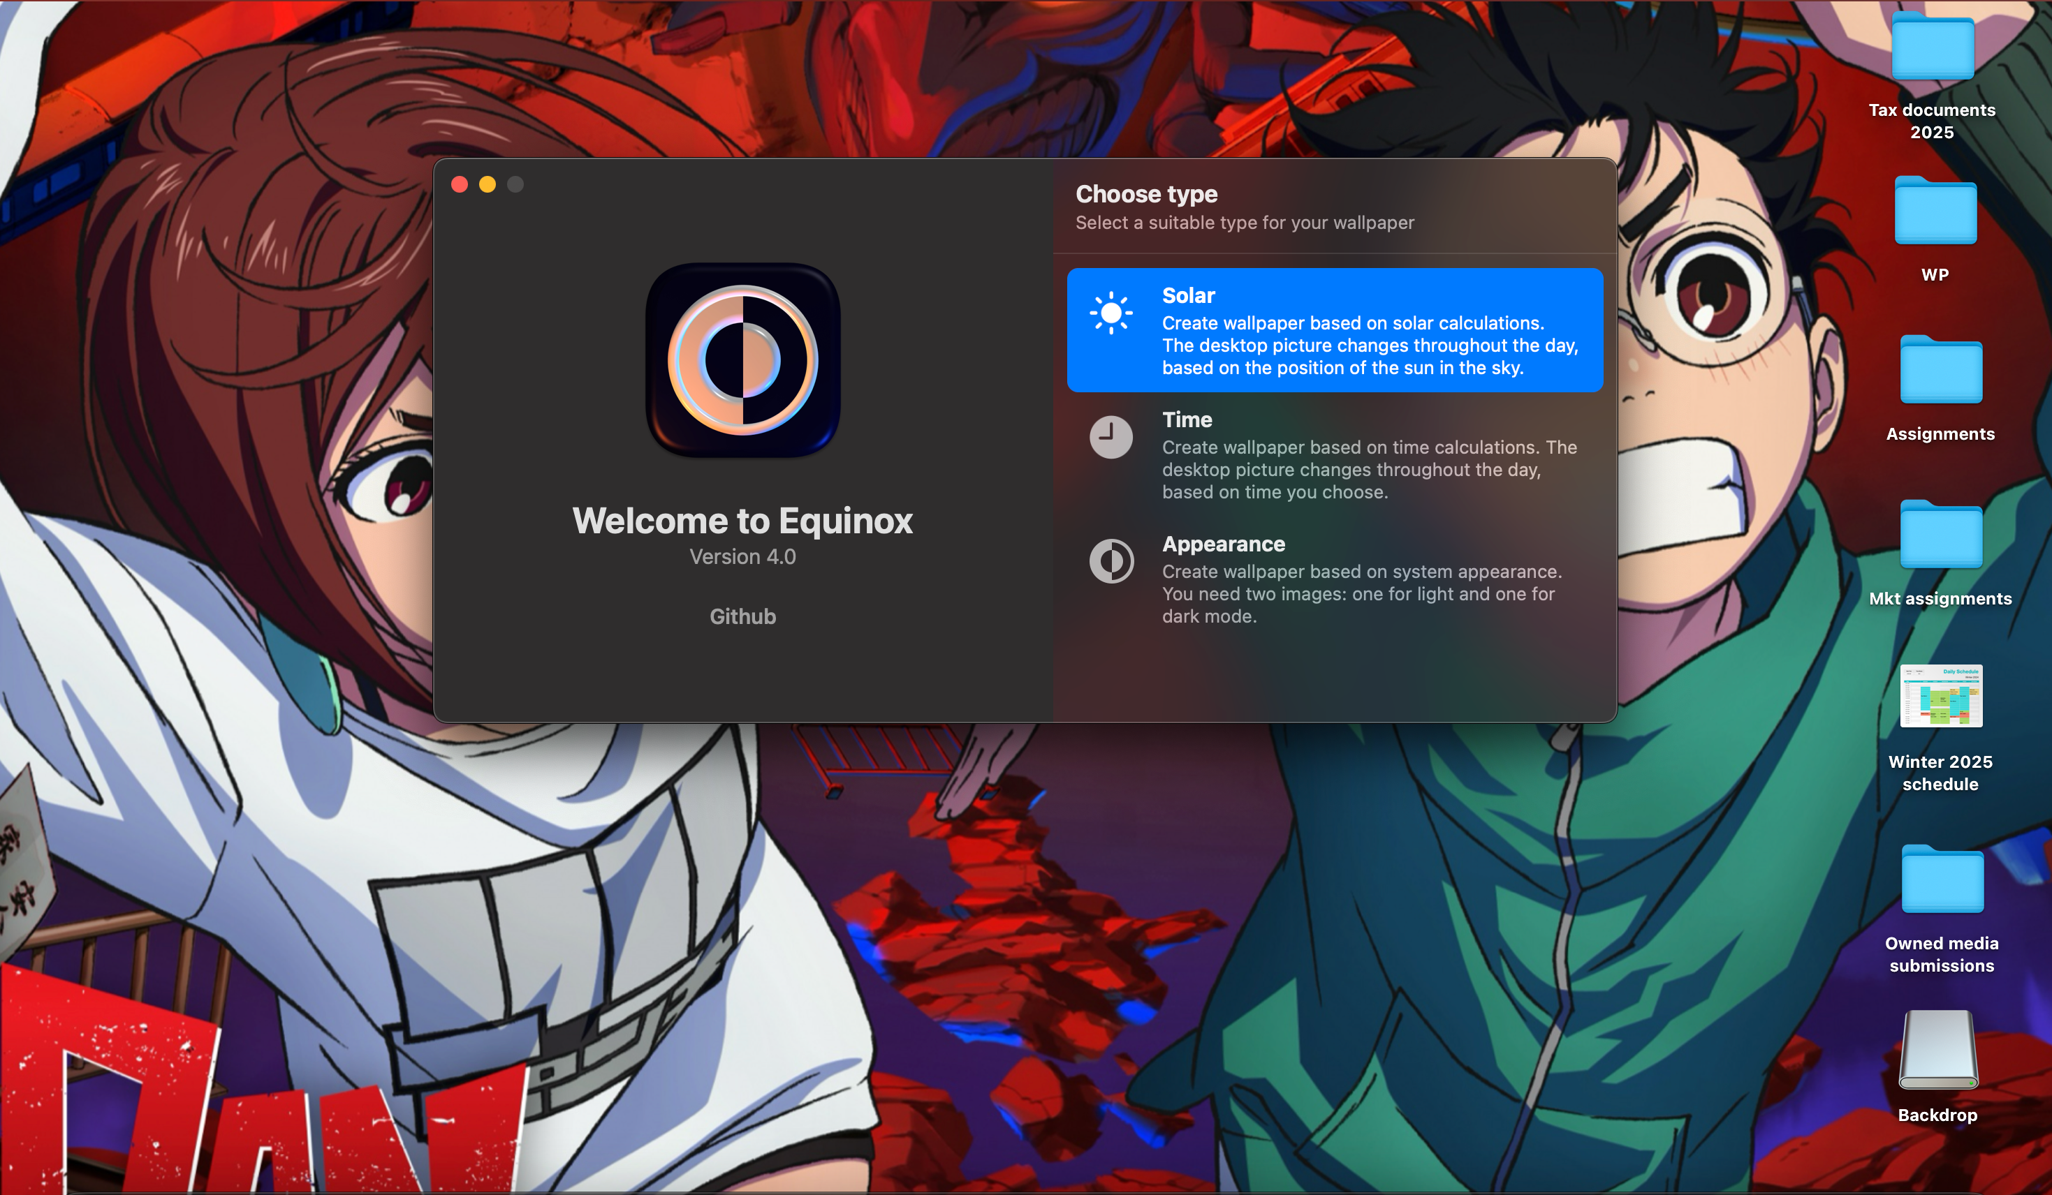Minimize the Equinox window
Viewport: 2052px width, 1195px height.
point(487,185)
